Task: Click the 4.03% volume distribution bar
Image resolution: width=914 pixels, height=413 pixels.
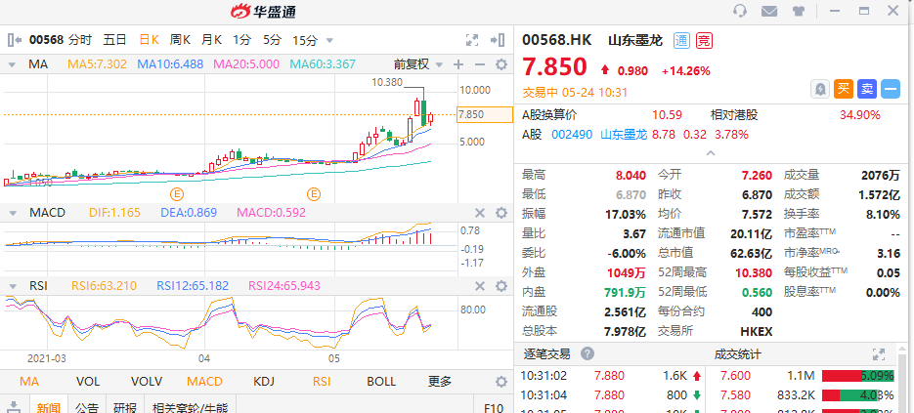Action: pos(858,395)
